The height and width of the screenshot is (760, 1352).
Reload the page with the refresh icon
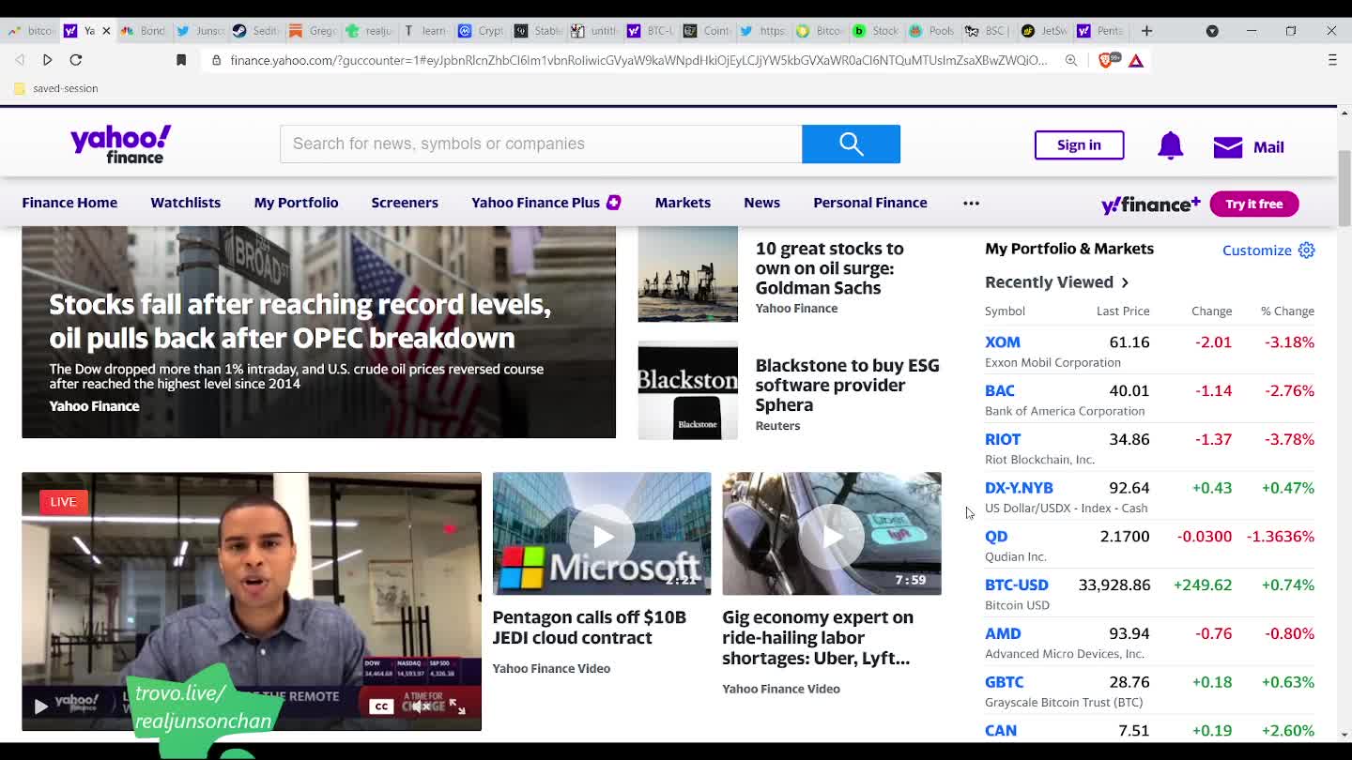(x=76, y=60)
